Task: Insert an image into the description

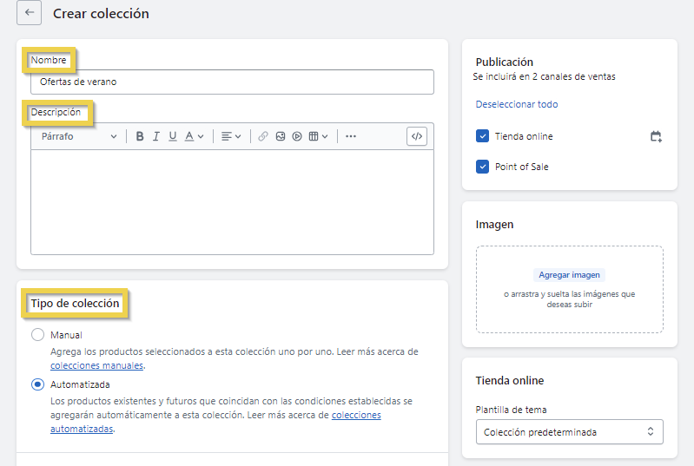Action: [281, 136]
